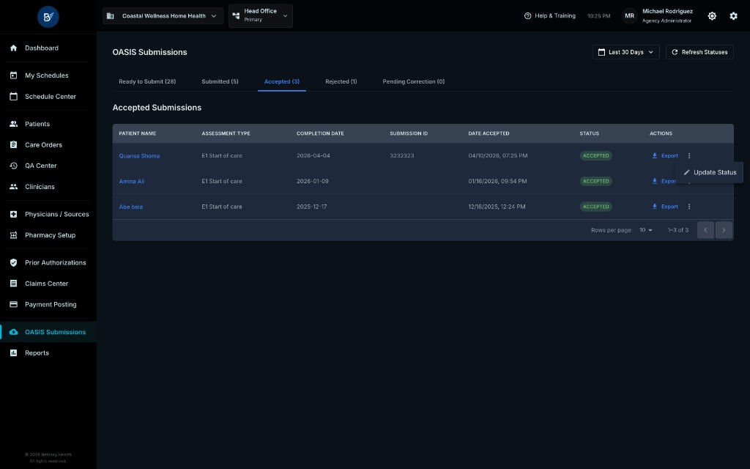Click the download icon in Quansa Shoma row
Image resolution: width=750 pixels, height=469 pixels.
pyautogui.click(x=654, y=155)
